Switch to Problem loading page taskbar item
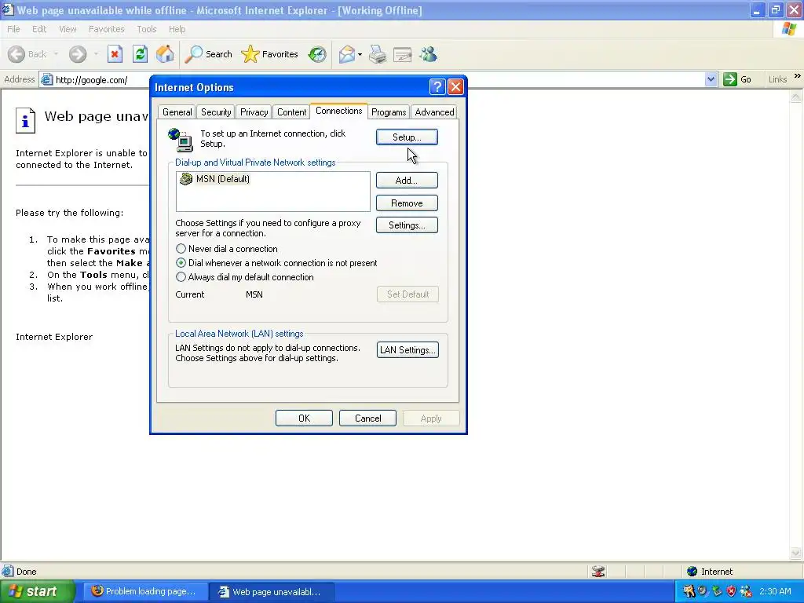The image size is (804, 603). [x=145, y=591]
